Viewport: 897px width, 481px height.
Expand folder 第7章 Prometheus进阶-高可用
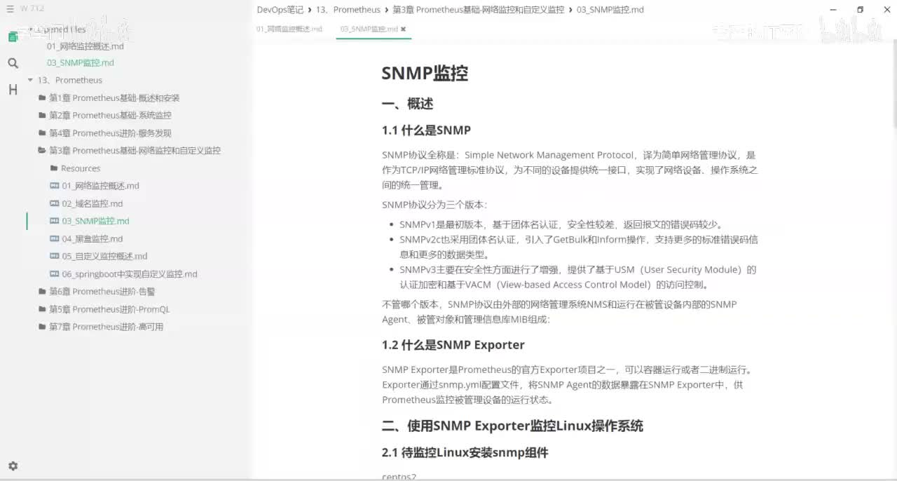[107, 327]
